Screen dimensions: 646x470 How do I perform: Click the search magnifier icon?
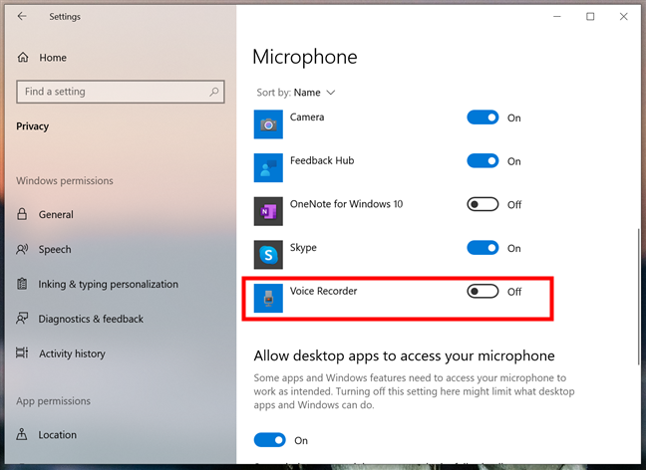pyautogui.click(x=213, y=92)
